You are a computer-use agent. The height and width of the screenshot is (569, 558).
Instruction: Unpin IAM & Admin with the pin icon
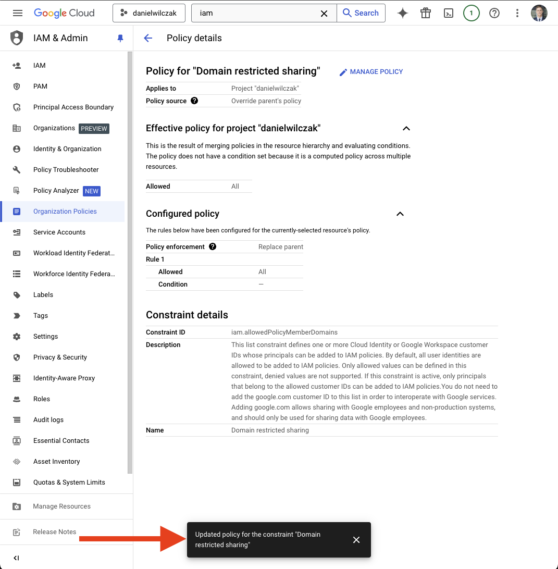(x=120, y=38)
